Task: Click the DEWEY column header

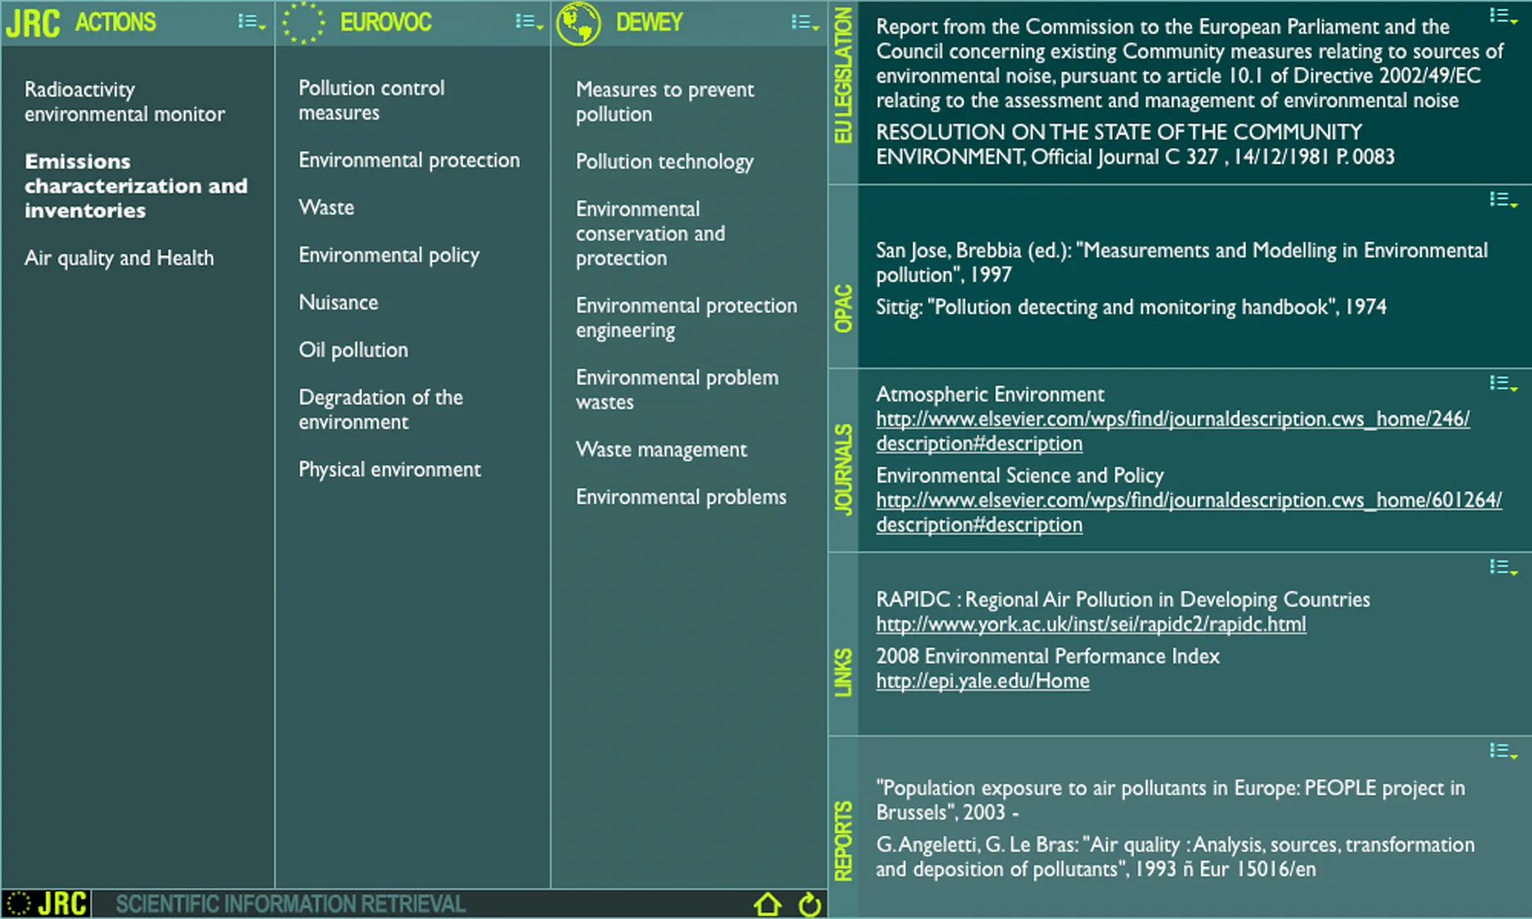Action: point(649,23)
